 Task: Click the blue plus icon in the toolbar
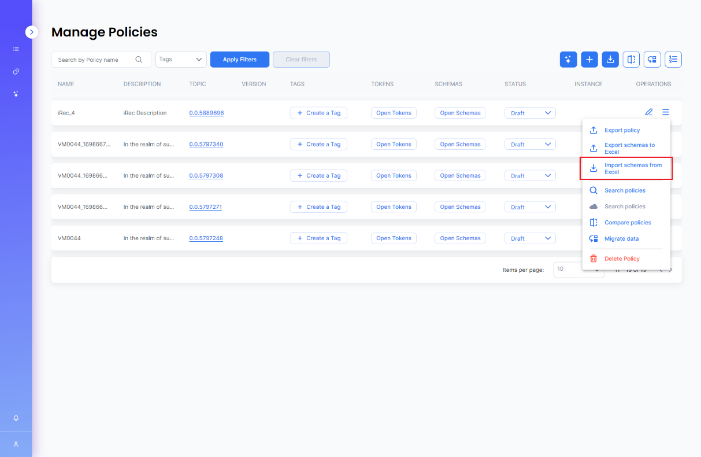(589, 59)
